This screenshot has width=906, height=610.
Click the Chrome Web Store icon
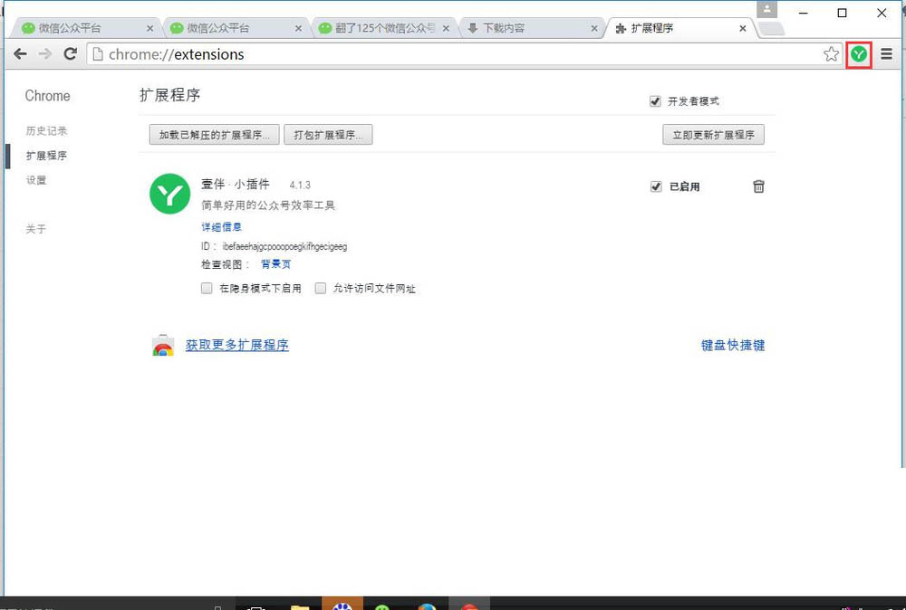point(163,345)
